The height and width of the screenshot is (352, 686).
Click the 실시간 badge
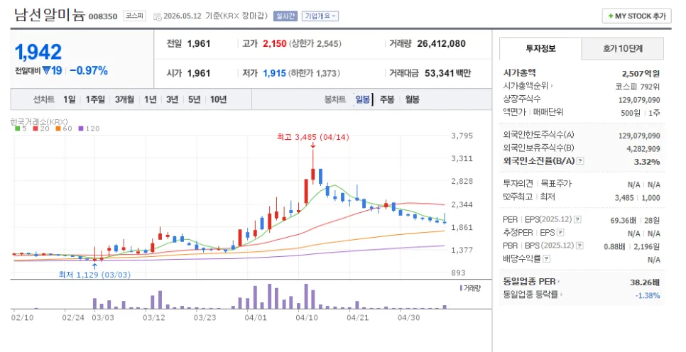[285, 16]
